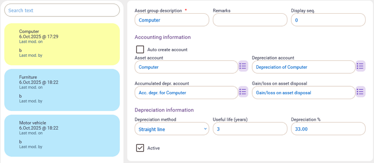Toggle the Active checkbox
The width and height of the screenshot is (374, 163).
point(140,148)
